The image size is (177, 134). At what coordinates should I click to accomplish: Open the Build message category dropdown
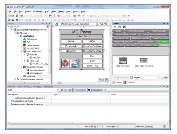[58, 90]
